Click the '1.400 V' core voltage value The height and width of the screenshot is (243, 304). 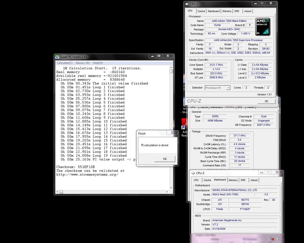click(x=245, y=33)
